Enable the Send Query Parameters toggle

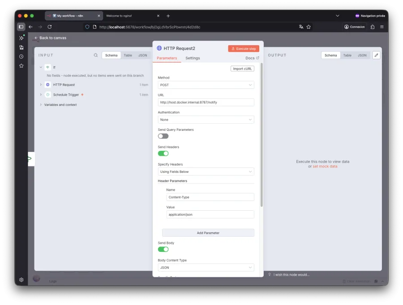[163, 136]
